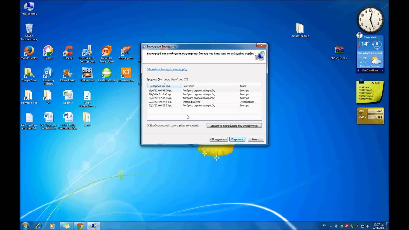This screenshot has height=230, width=409.
Task: Sort restore points by Περιγραφή column
Action: tap(210, 86)
